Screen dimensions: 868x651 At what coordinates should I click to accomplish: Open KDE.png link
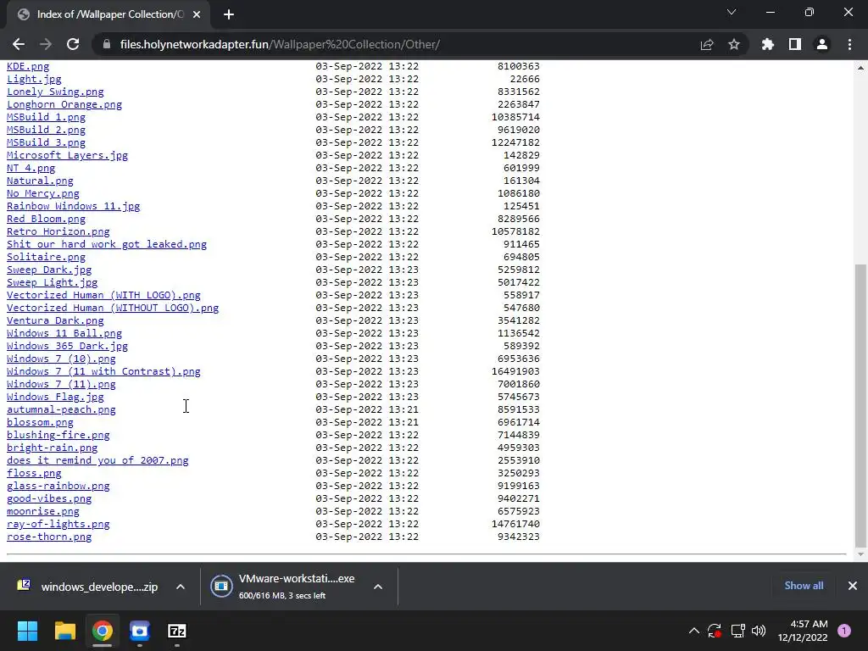click(28, 66)
